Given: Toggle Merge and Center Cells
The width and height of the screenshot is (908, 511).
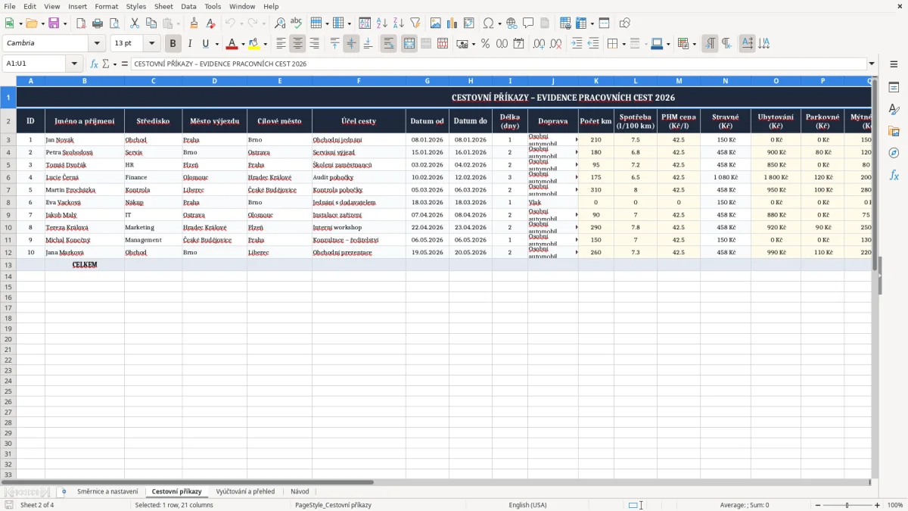Looking at the screenshot, I should (x=409, y=44).
